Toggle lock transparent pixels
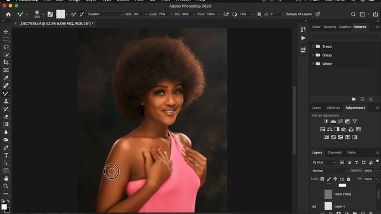 tap(322, 179)
